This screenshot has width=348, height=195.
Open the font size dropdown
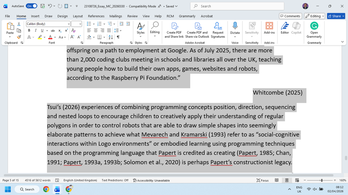(x=80, y=24)
